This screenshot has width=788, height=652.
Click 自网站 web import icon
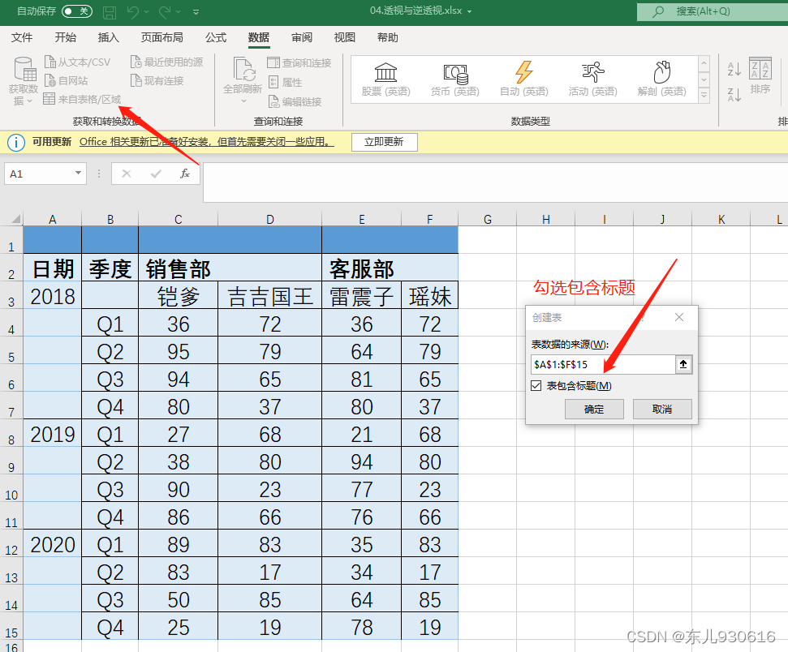50,80
